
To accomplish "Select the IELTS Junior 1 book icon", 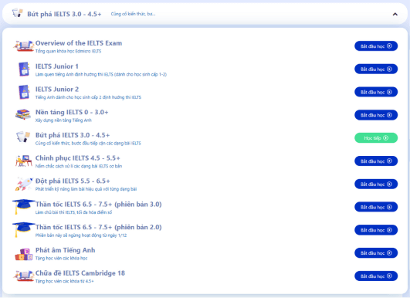I will click(24, 69).
